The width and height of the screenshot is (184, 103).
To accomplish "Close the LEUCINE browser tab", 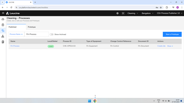I will tap(31, 2).
